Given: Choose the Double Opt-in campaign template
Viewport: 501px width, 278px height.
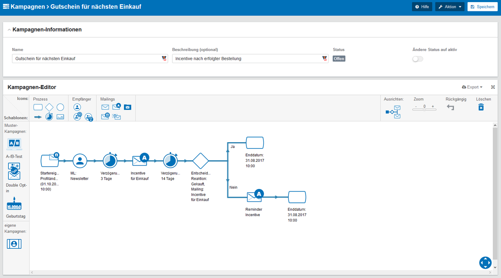Looking at the screenshot, I should (14, 171).
